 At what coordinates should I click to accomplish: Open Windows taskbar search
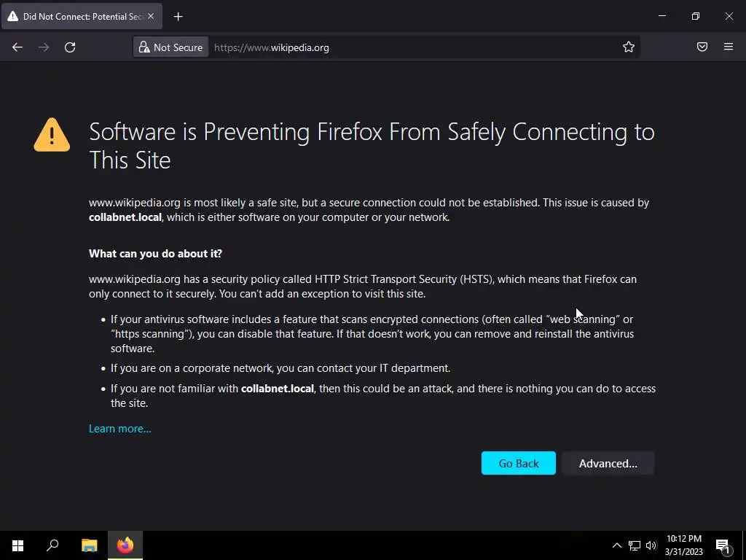(x=52, y=545)
